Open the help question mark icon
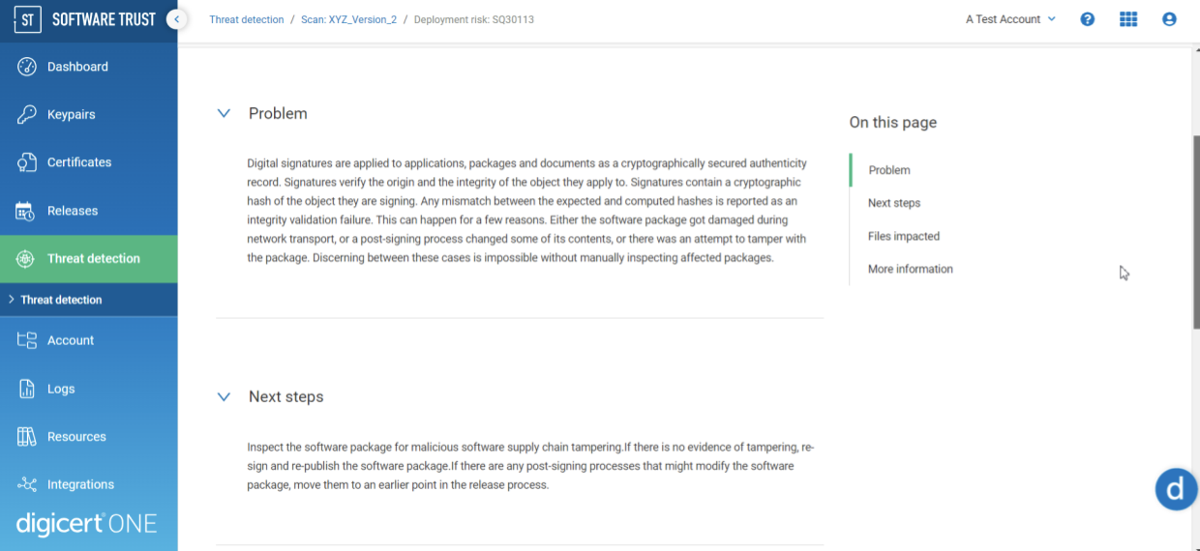 tap(1088, 19)
